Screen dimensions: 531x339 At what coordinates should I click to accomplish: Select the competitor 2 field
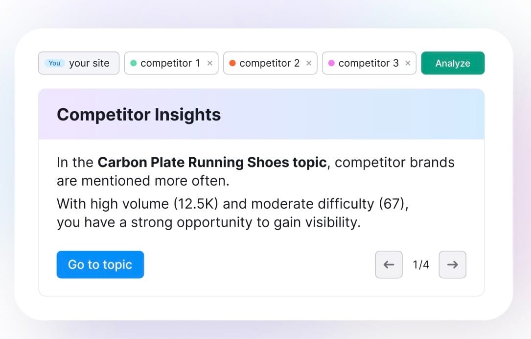(x=269, y=63)
